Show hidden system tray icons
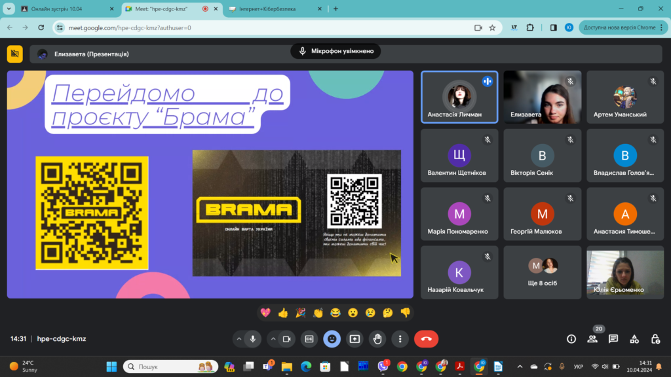 [x=520, y=367]
